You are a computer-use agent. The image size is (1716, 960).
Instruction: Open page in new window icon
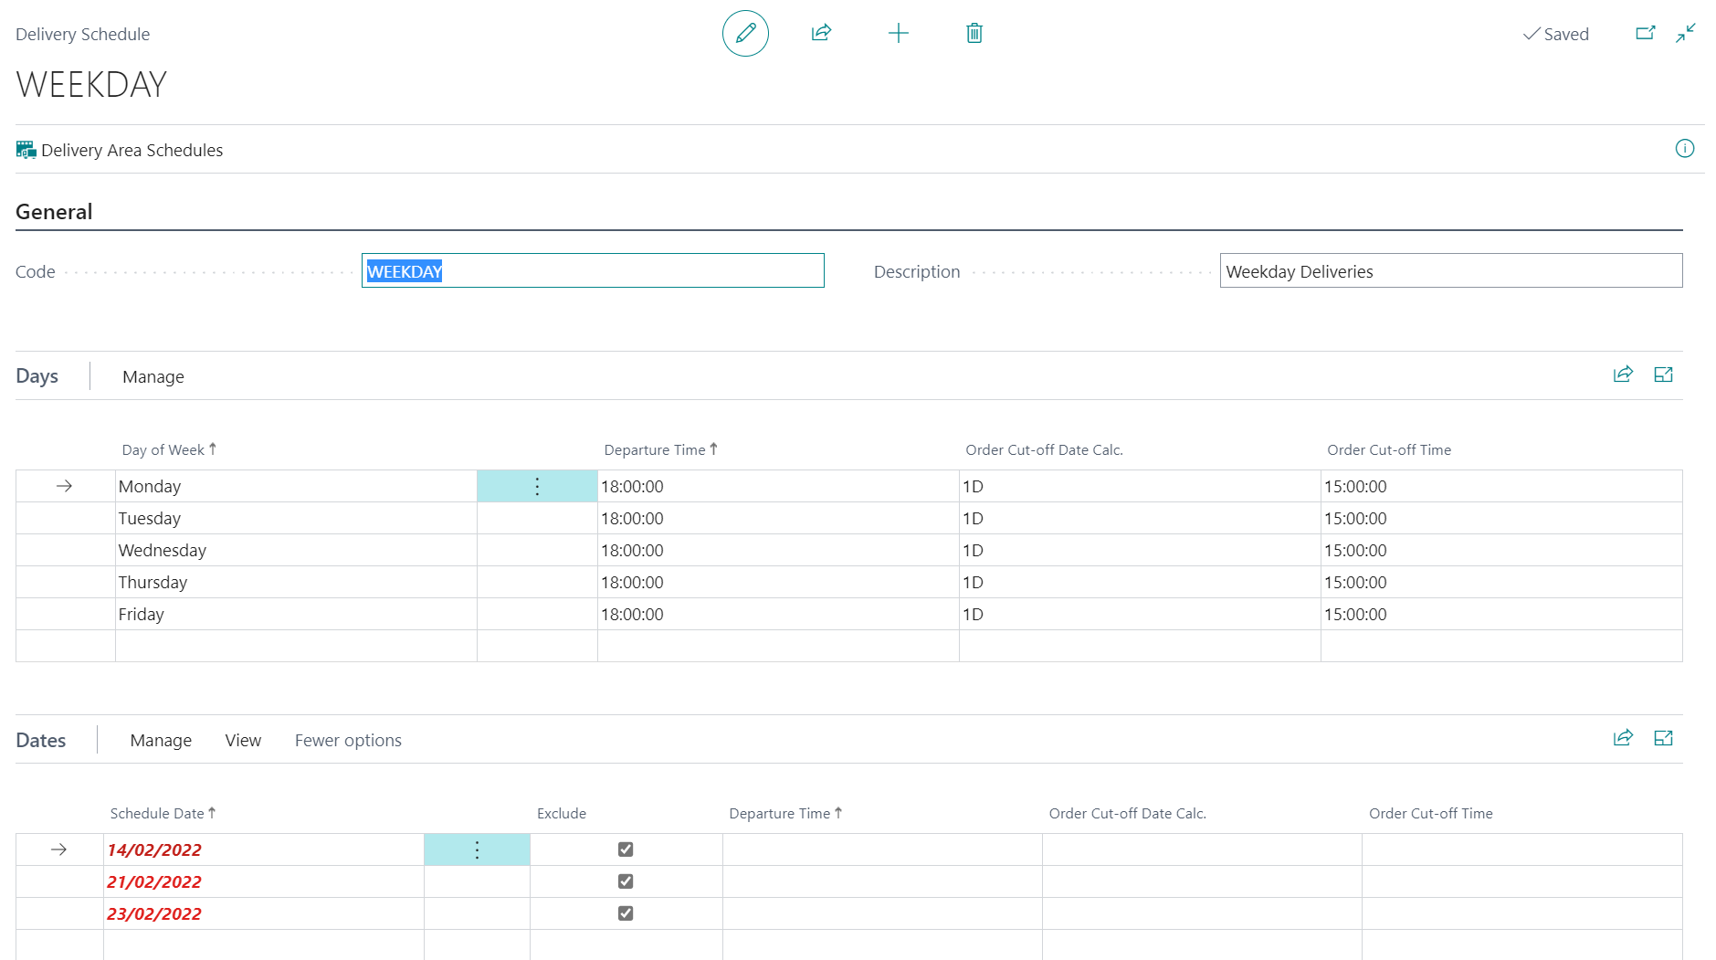1645,33
